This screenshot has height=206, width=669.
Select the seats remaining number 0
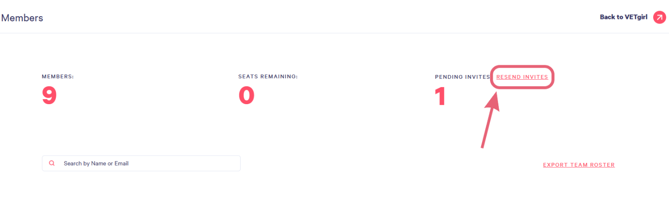click(x=246, y=96)
